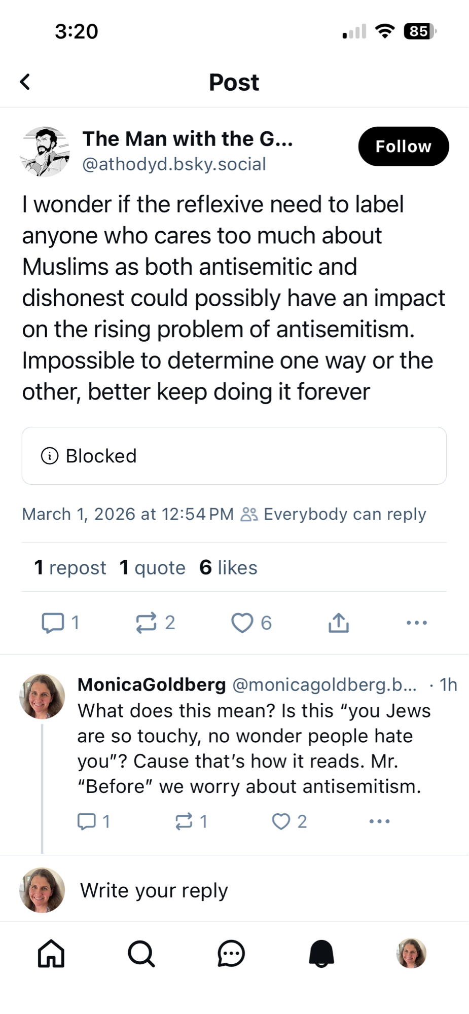
Task: Open the notifications bell
Action: pyautogui.click(x=321, y=954)
